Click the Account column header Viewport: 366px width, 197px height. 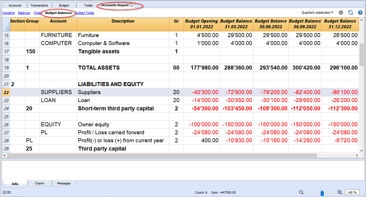click(58, 24)
